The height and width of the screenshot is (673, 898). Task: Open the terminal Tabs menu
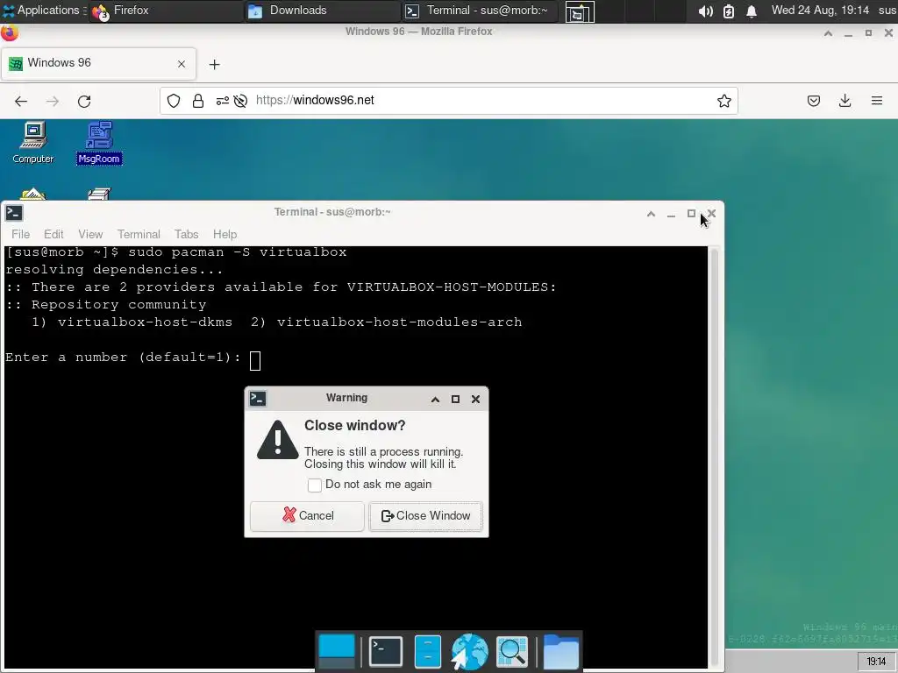tap(186, 234)
